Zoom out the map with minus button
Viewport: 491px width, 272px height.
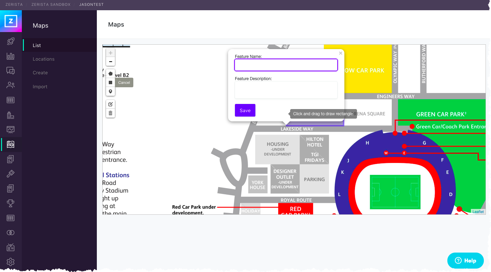coord(110,62)
